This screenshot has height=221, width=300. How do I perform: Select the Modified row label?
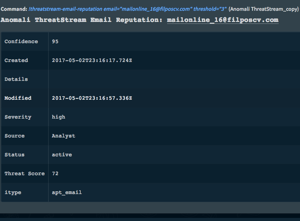18,98
